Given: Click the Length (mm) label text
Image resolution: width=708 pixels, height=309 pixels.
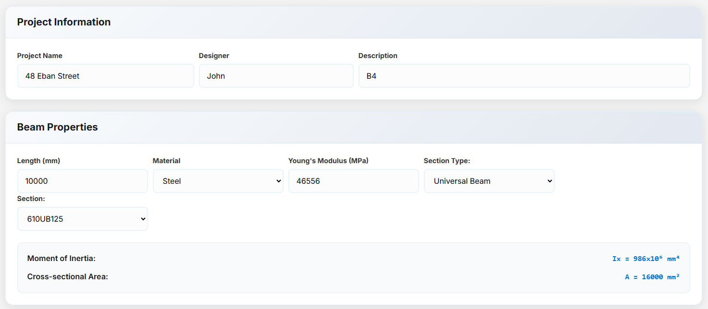Looking at the screenshot, I should coord(38,161).
